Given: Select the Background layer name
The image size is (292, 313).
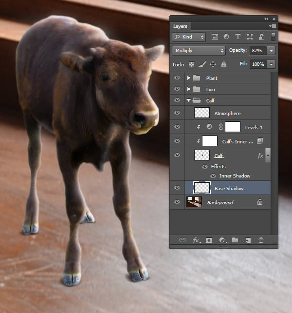Looking at the screenshot, I should click(x=220, y=203).
